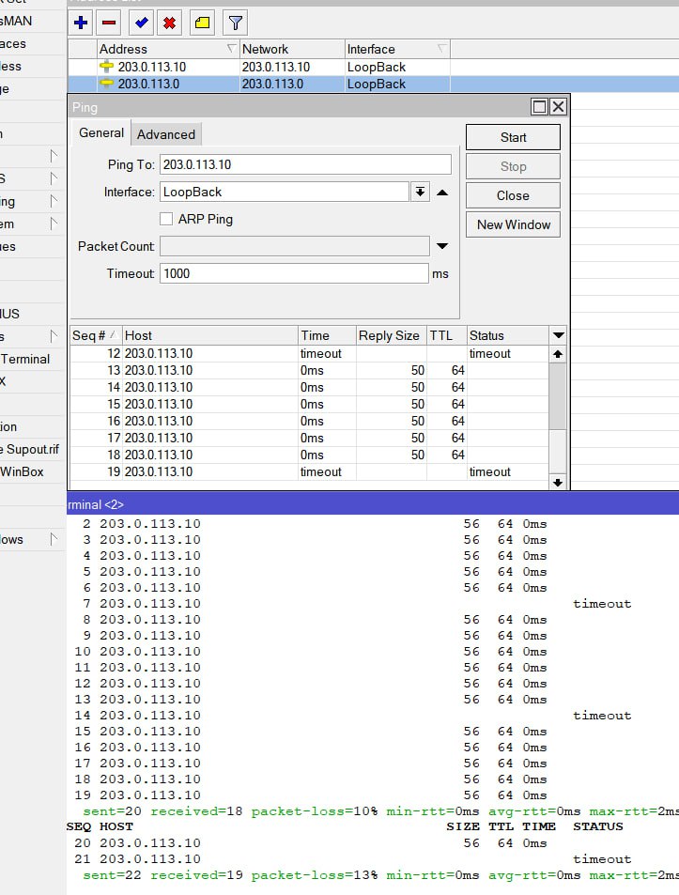Sort results by Status column
The image size is (679, 895).
click(x=507, y=335)
